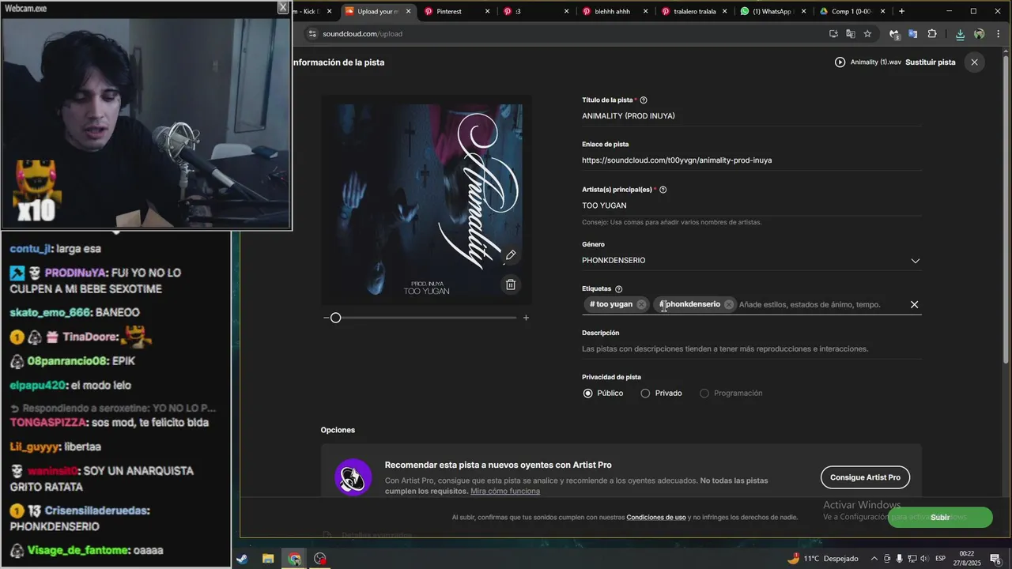This screenshot has width=1012, height=569.
Task: View site information icon in address bar
Action: [x=312, y=34]
